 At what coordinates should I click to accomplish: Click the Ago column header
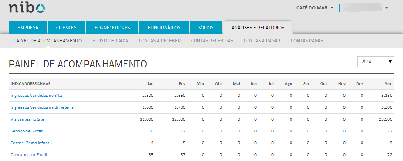tap(289, 84)
